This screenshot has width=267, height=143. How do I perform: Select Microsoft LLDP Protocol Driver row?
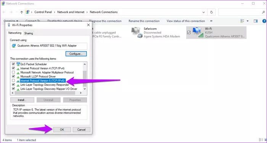pos(38,76)
